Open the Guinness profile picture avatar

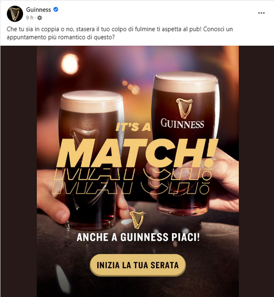[x=15, y=13]
